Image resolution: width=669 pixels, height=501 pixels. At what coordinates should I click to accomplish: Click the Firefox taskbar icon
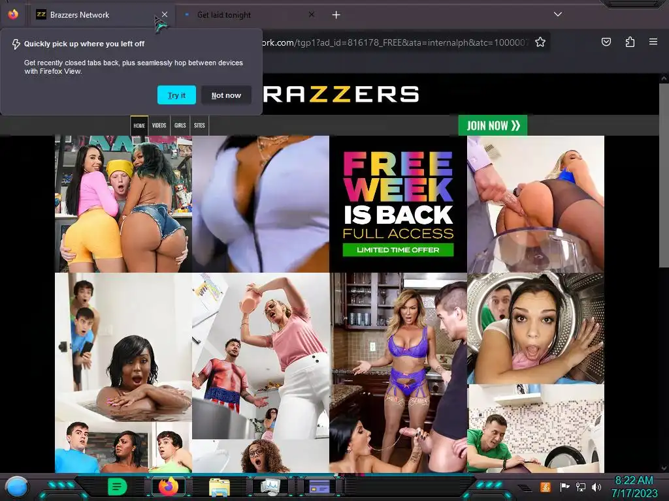tap(169, 487)
